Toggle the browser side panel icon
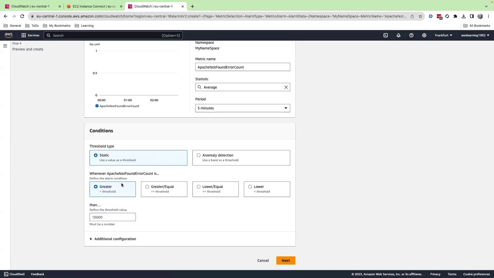Screen dimensions: 494x278 [472, 16]
